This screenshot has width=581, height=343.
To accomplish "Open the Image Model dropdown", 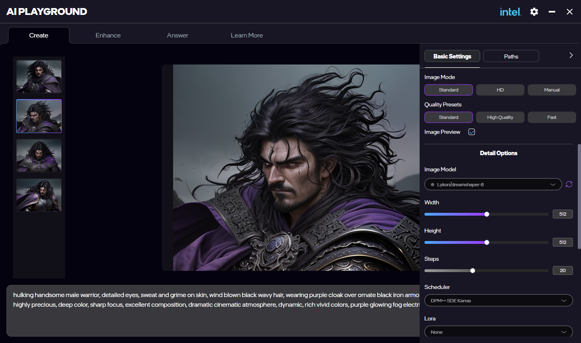I will pos(493,184).
